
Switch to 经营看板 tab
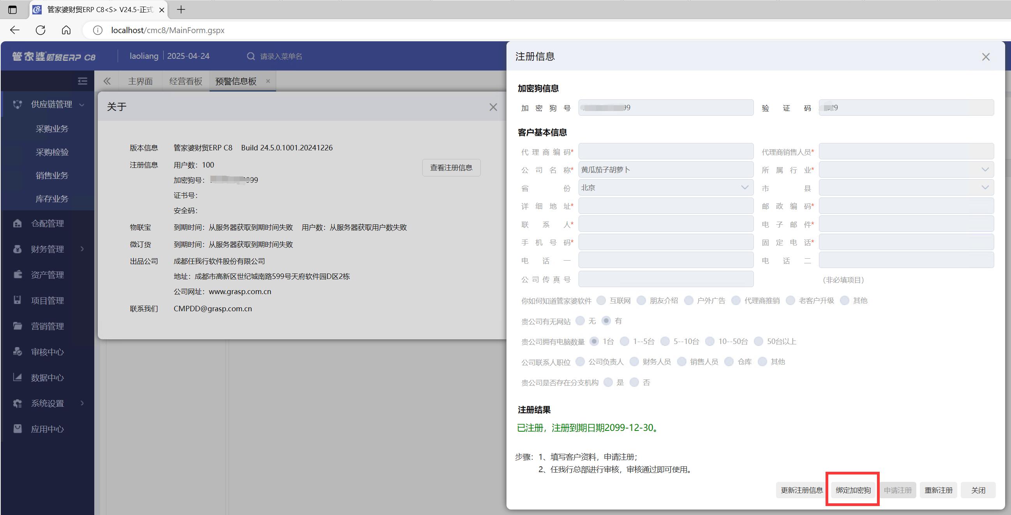click(x=185, y=81)
